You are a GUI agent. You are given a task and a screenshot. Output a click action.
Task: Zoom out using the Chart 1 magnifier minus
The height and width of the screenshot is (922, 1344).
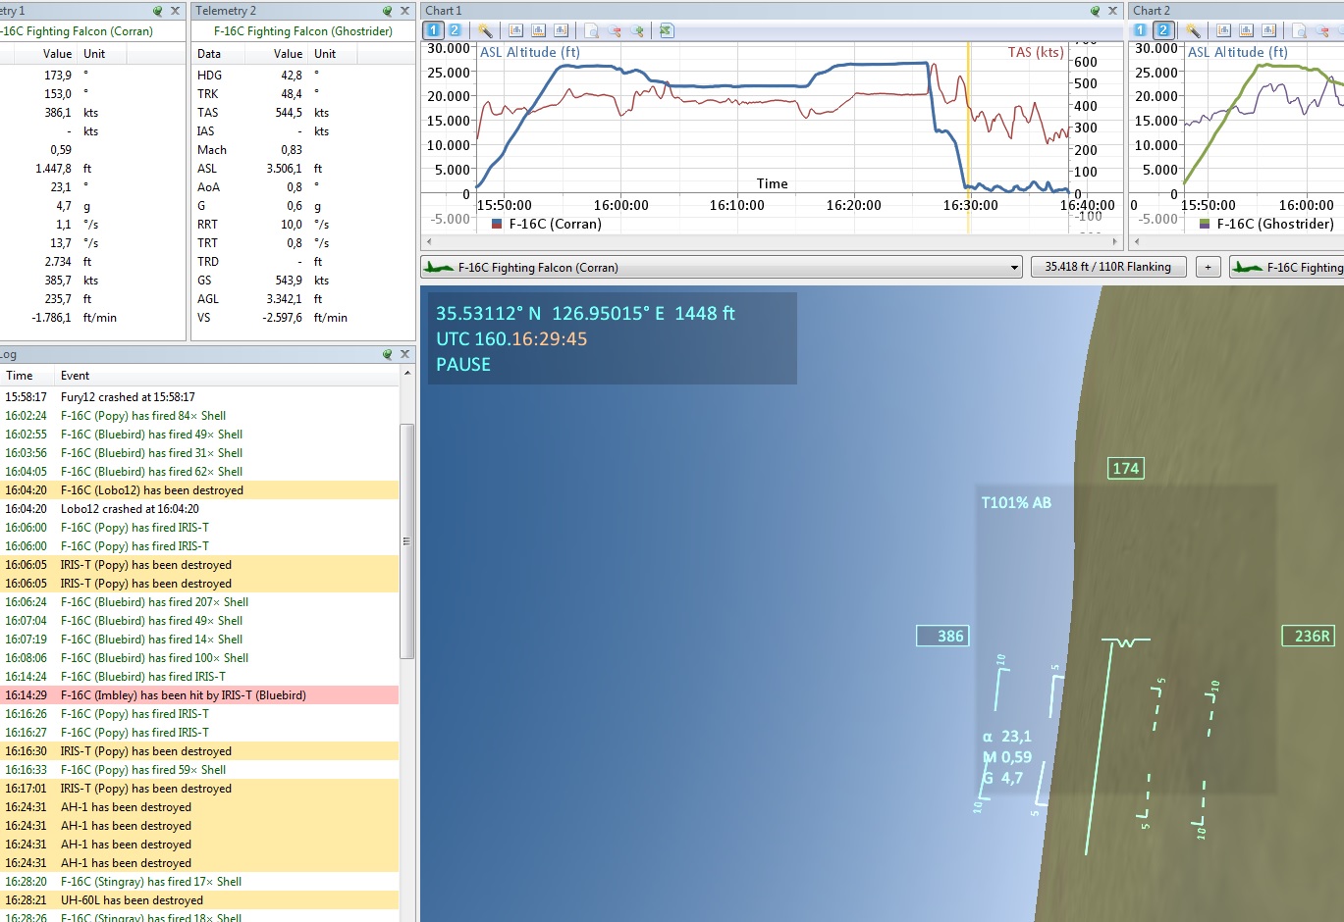615,30
